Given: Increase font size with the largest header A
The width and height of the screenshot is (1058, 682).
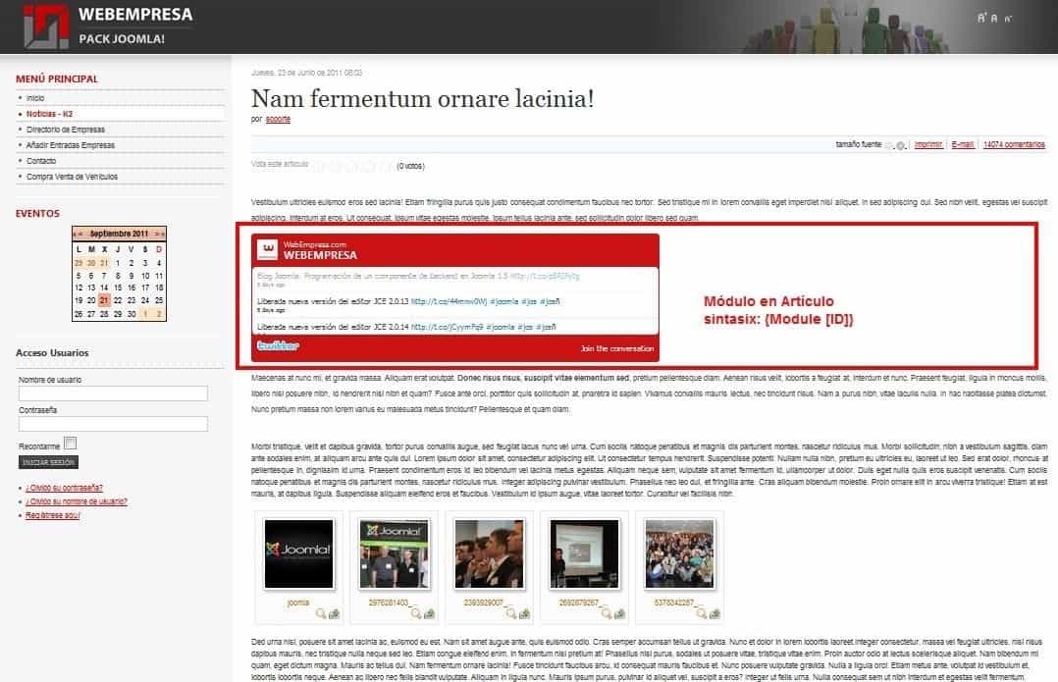Looking at the screenshot, I should [981, 18].
